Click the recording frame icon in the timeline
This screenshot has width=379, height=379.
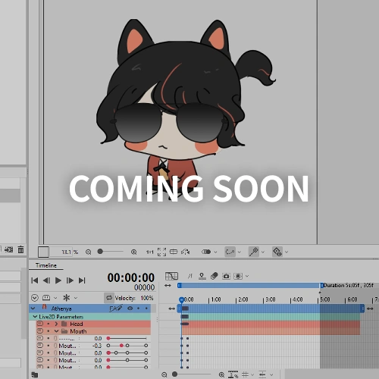238,276
